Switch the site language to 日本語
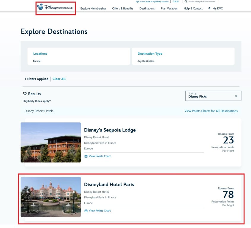The width and height of the screenshot is (251, 228). [176, 1]
